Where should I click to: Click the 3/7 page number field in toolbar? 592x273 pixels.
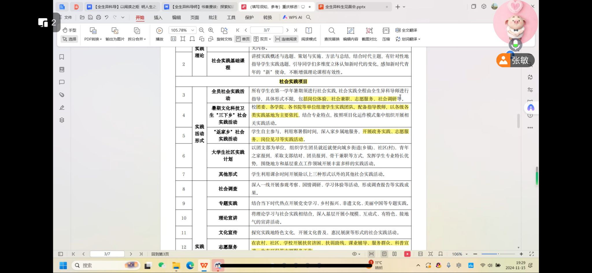pyautogui.click(x=266, y=30)
